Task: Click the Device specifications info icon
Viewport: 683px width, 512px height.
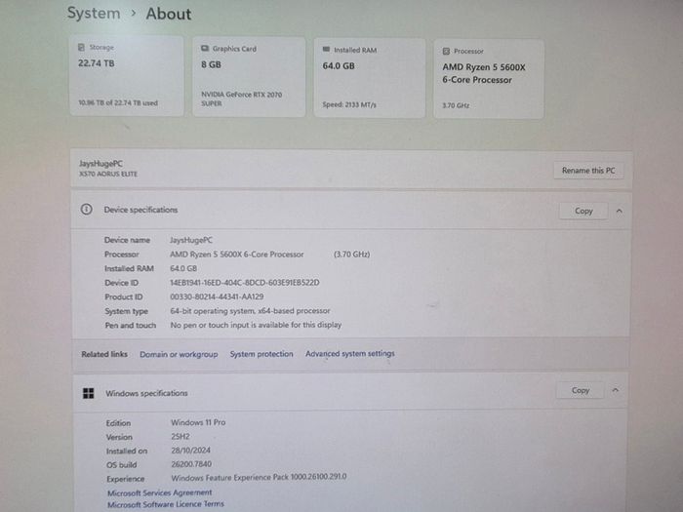Action: pos(86,210)
